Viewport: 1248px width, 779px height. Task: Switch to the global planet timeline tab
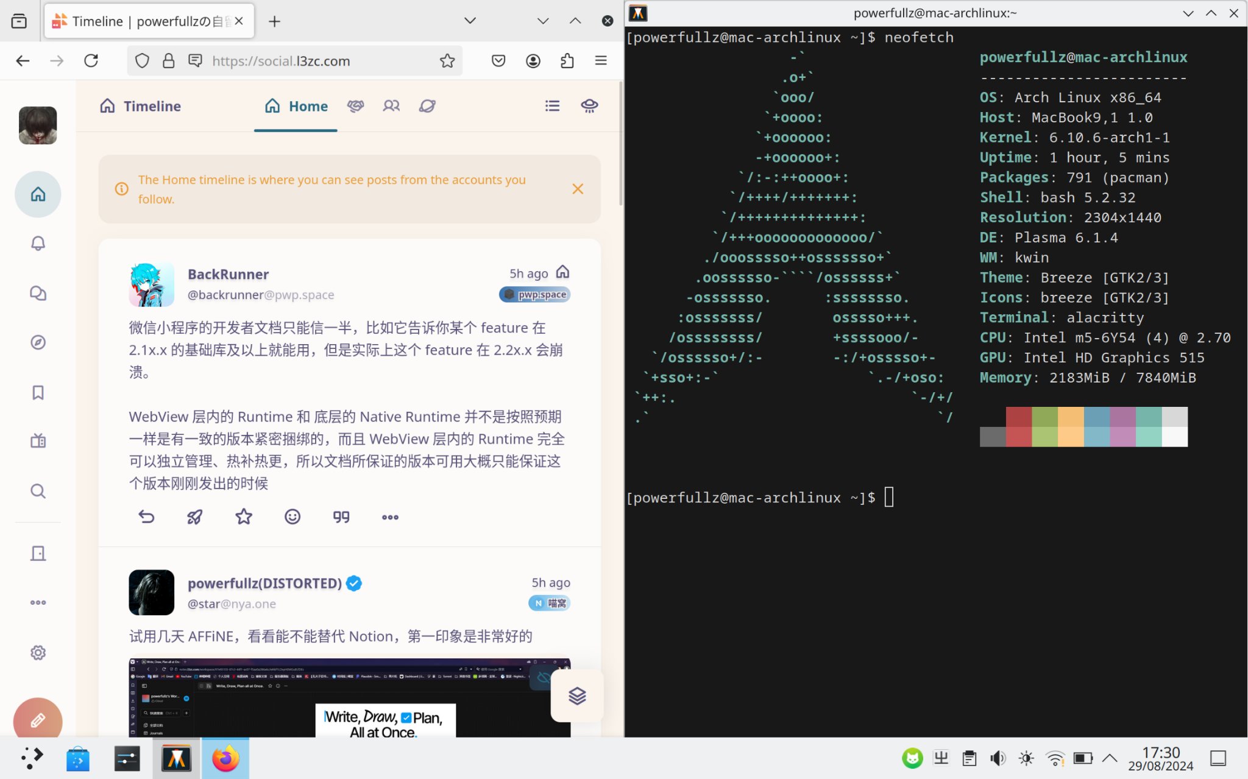[x=427, y=106]
